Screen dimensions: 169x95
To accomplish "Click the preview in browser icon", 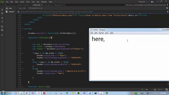I will tap(167, 89).
